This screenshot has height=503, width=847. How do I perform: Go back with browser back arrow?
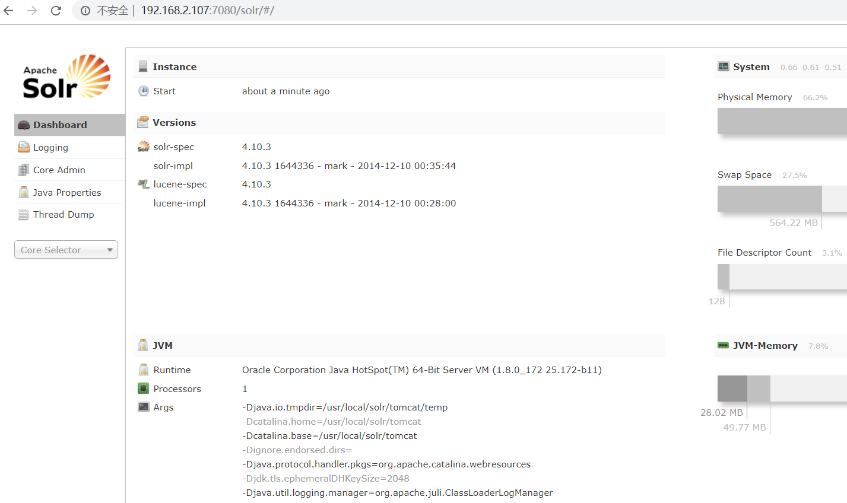pos(8,11)
